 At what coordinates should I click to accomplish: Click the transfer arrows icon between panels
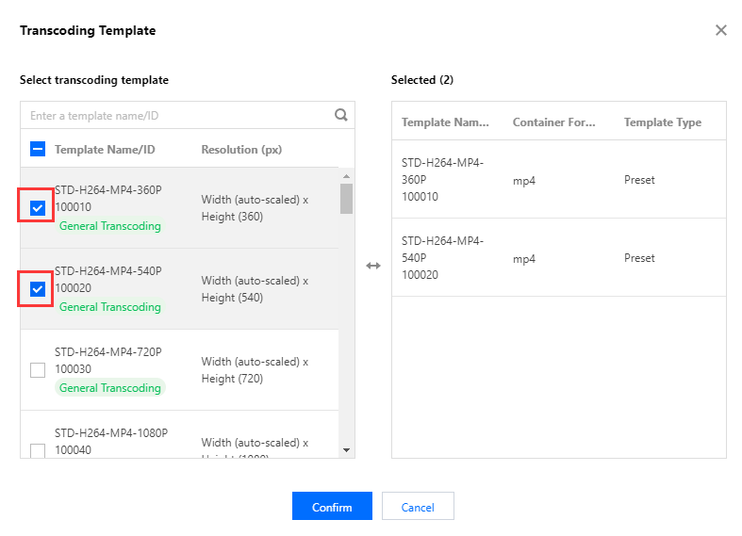(x=373, y=266)
